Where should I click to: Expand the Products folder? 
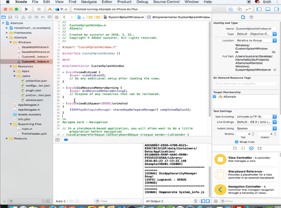coord(7,139)
